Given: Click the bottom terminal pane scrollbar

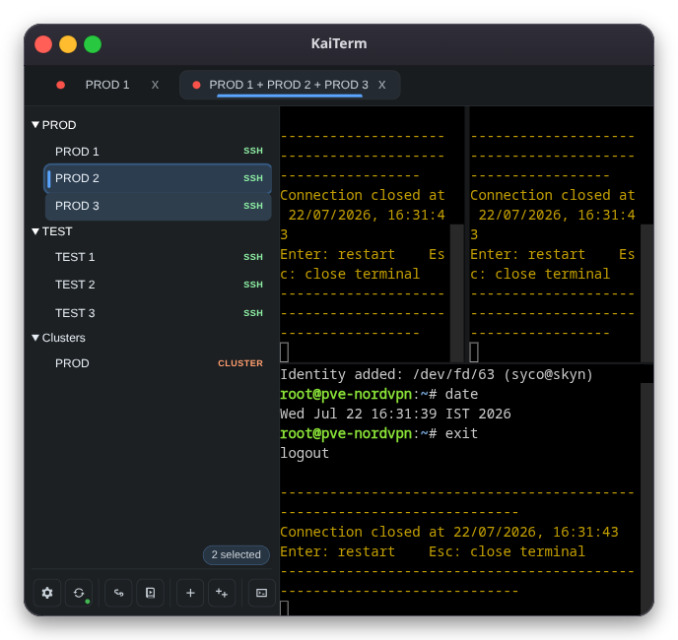Looking at the screenshot, I should click(646, 499).
